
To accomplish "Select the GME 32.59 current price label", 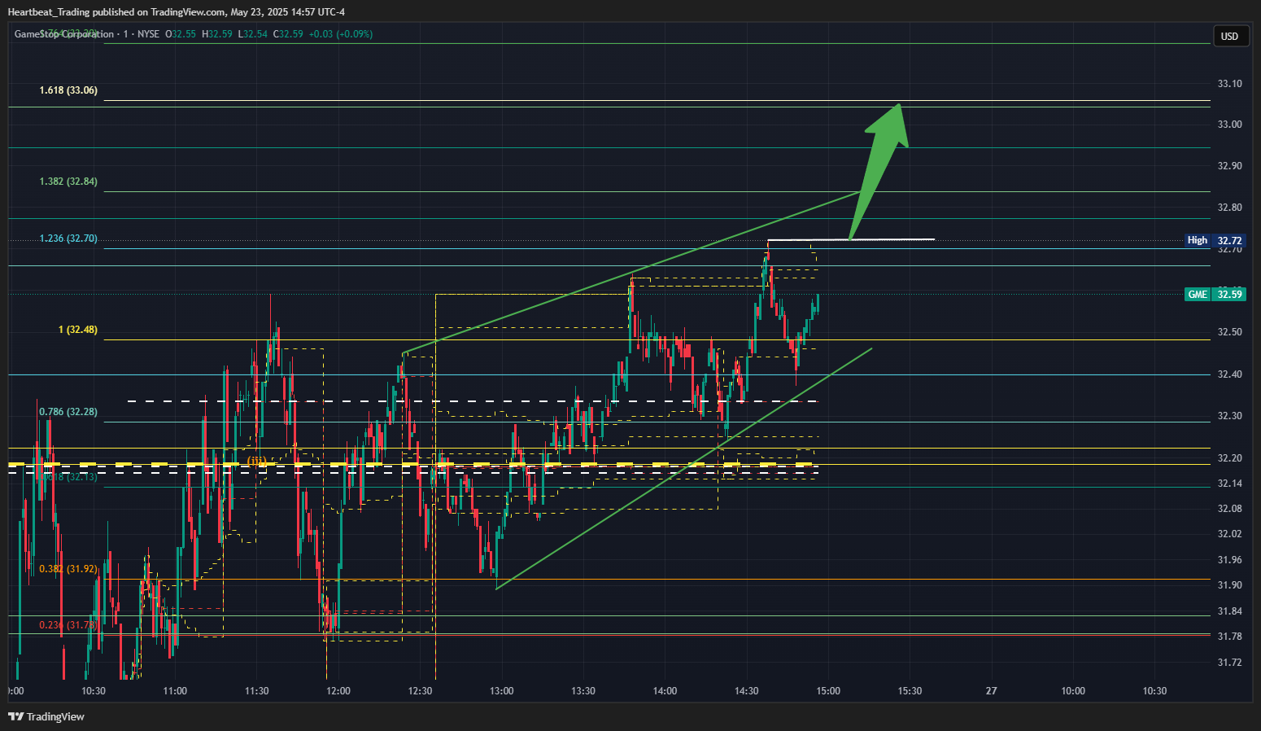I will [1215, 294].
